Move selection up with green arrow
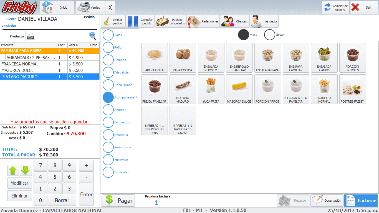Viewport: 379px width, 213px height. tap(13, 170)
